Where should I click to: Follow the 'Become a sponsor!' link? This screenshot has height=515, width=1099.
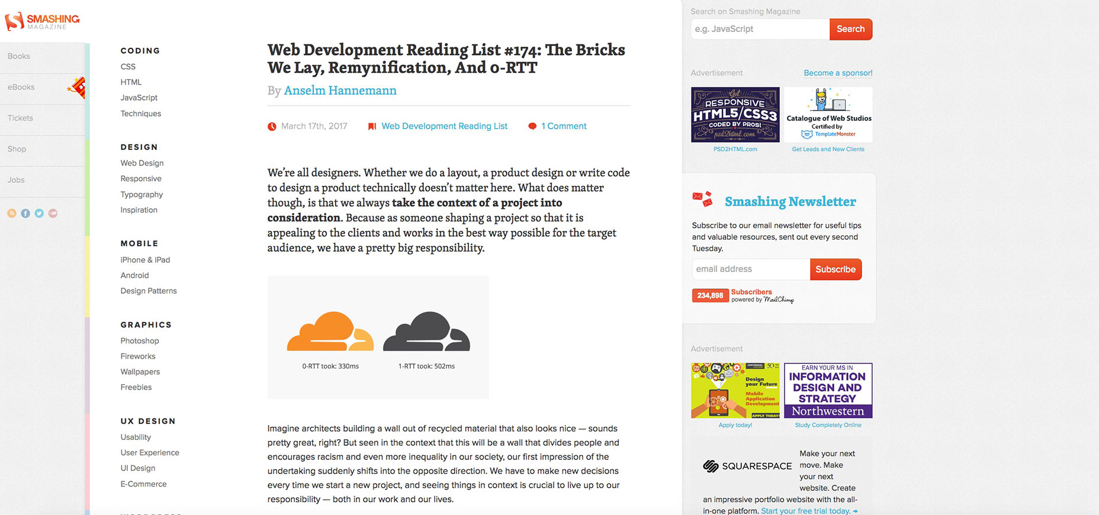[x=838, y=73]
